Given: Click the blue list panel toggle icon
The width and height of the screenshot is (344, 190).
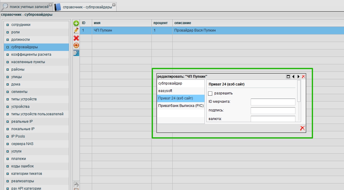Looking at the screenshot, I should coord(76,53).
